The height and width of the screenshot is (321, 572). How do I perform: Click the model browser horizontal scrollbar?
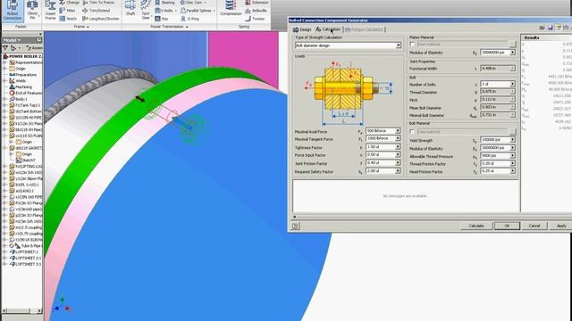(21, 310)
